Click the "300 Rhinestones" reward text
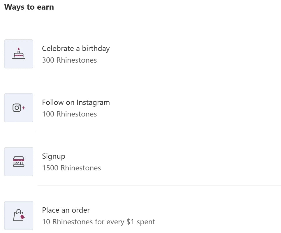The image size is (281, 233). click(x=69, y=60)
